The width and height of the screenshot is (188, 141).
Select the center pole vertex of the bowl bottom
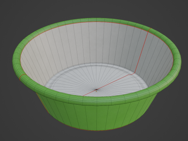[96, 90]
